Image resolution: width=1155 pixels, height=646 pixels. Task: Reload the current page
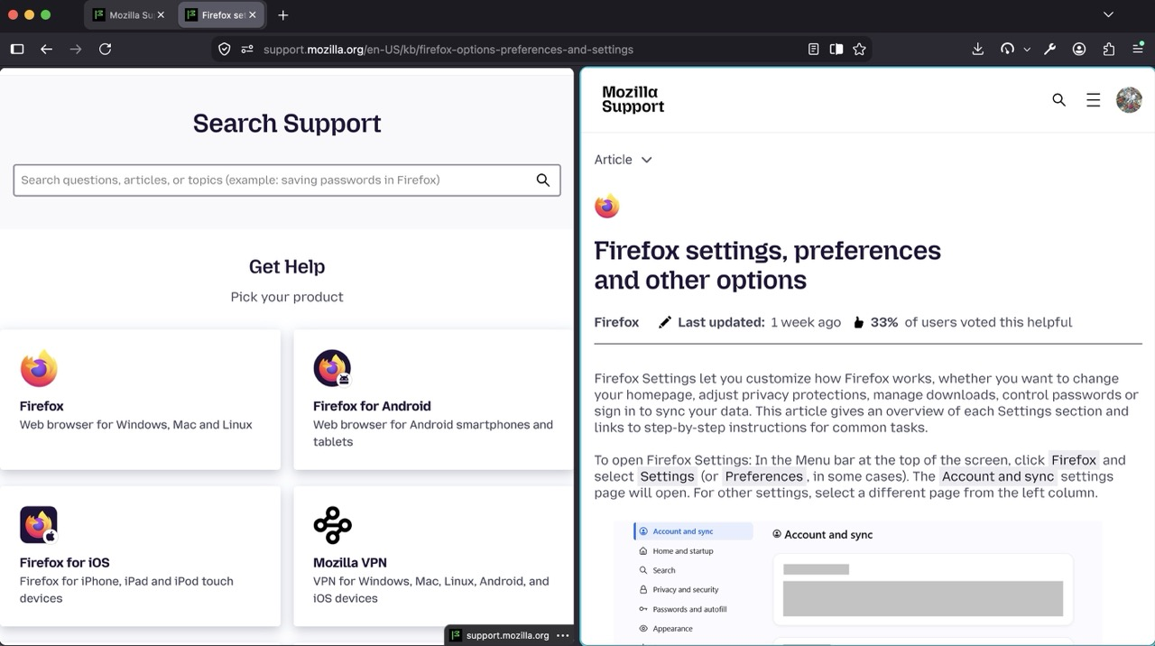coord(105,50)
